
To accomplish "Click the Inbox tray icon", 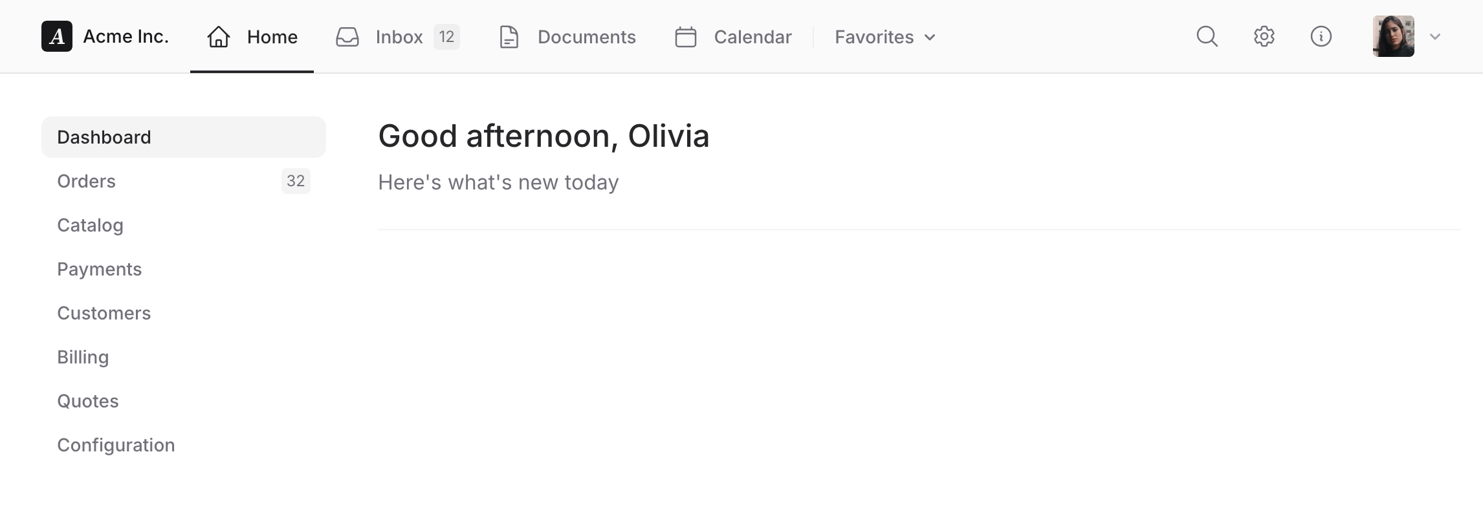I will (347, 37).
